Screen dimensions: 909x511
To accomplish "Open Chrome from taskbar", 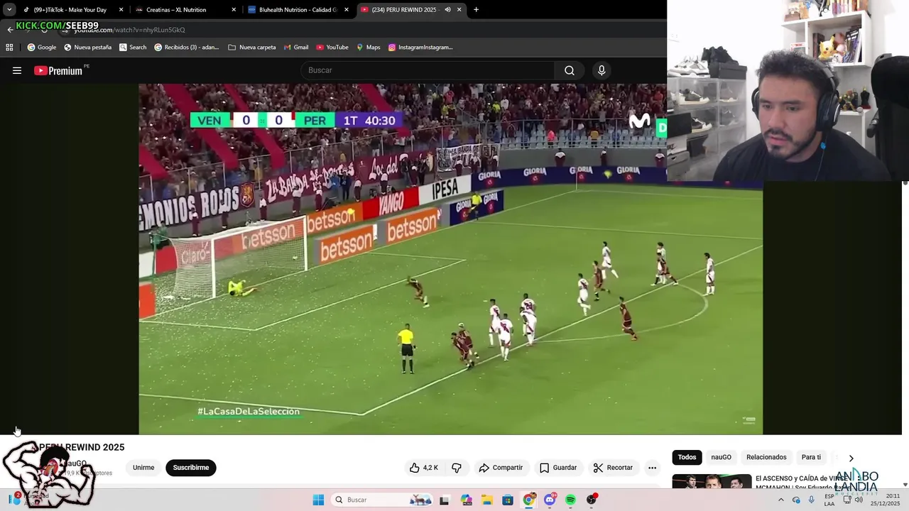I will (x=529, y=500).
